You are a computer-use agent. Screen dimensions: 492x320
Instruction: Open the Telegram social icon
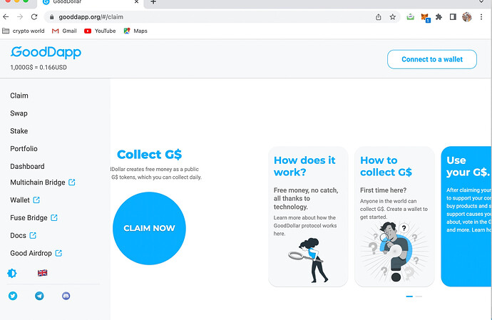pos(39,296)
